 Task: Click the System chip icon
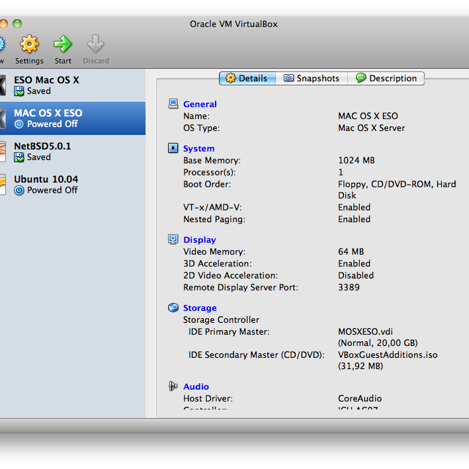tap(173, 148)
